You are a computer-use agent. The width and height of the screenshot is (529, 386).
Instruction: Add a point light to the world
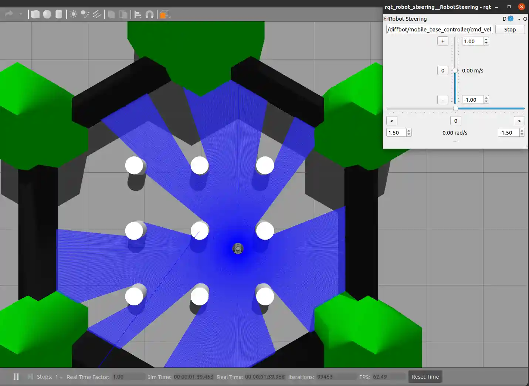pos(73,14)
